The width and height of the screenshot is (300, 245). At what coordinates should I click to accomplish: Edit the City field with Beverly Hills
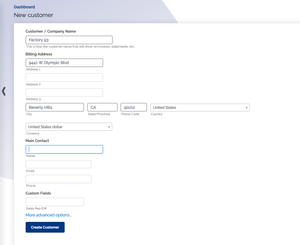tap(55, 107)
